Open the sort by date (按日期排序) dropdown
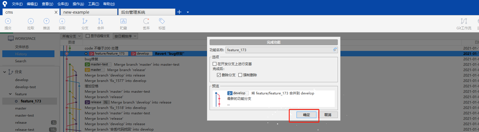This screenshot has width=479, height=132. point(125,36)
